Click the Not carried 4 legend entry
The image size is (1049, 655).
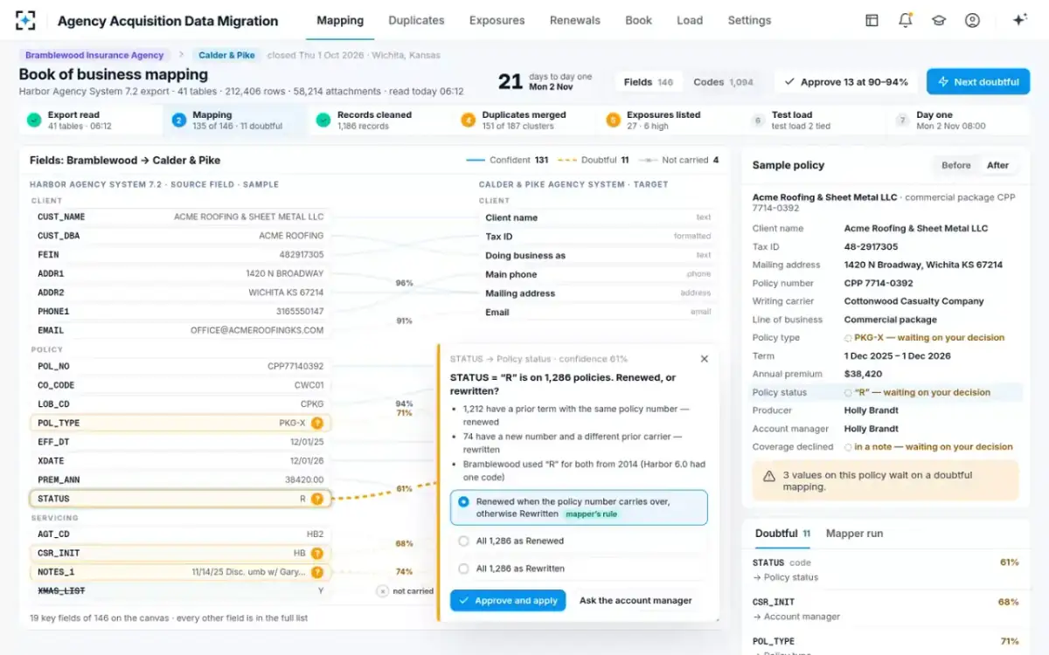(x=678, y=160)
